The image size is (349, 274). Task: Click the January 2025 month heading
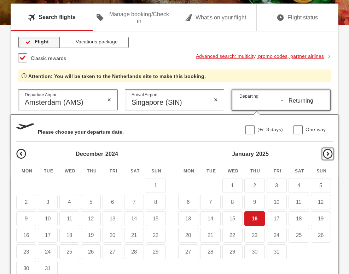click(250, 154)
